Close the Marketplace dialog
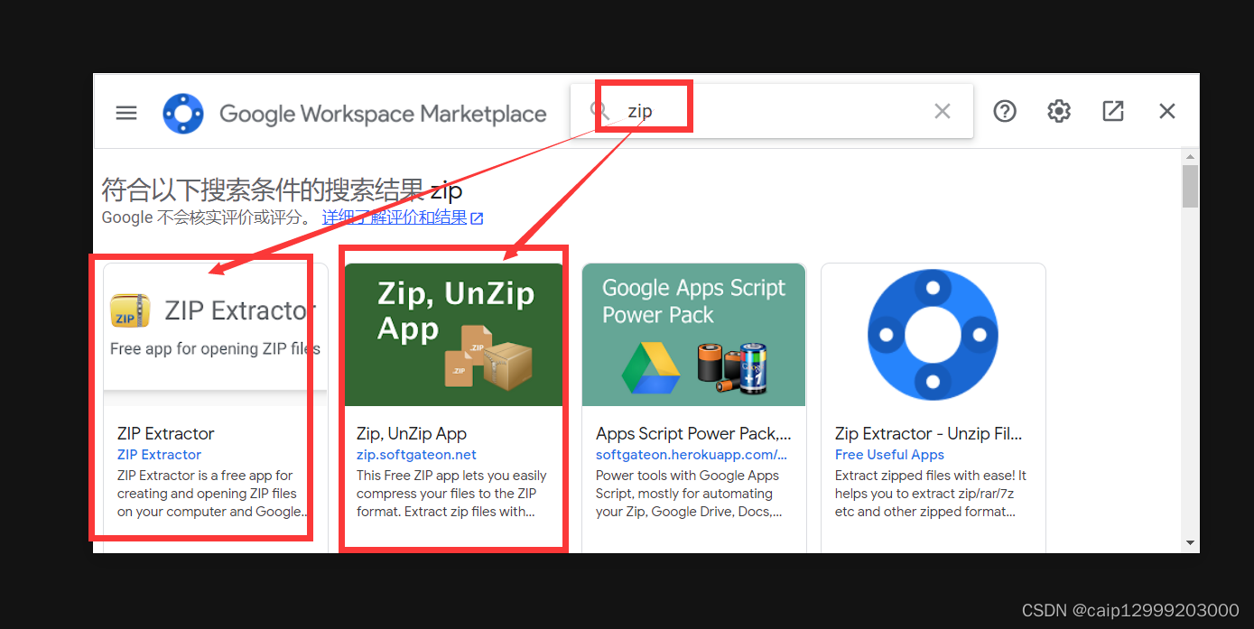Screen dimensions: 1254x629 1166,110
